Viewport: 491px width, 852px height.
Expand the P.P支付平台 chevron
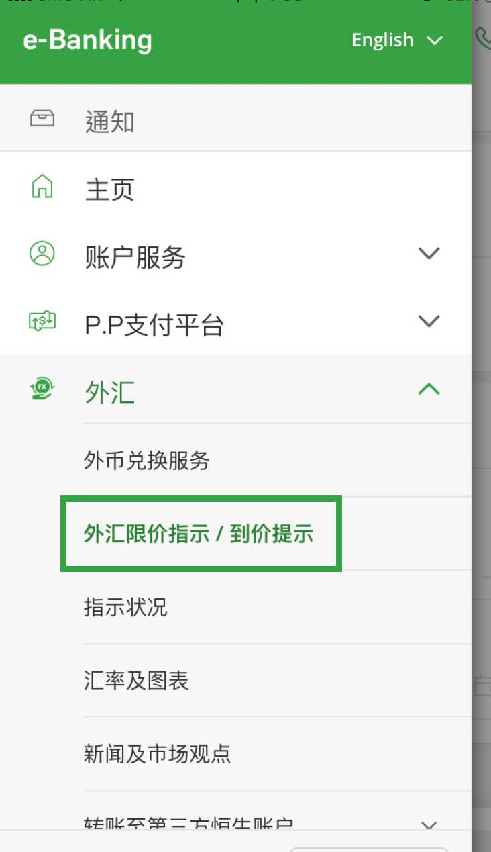(429, 321)
